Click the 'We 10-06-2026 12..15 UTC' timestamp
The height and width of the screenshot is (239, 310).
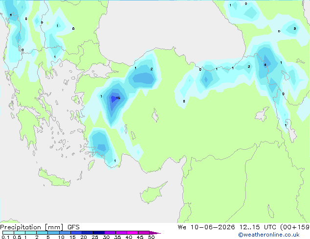pyautogui.click(x=227, y=227)
